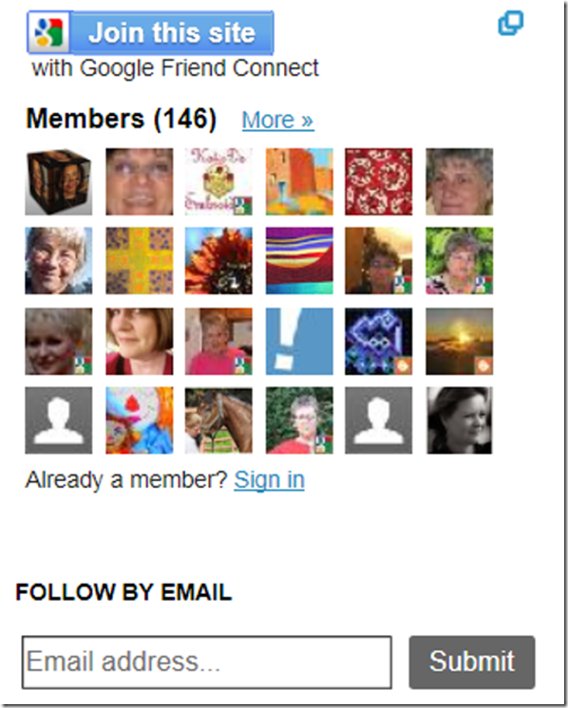The image size is (568, 708).
Task: Select the first gray default silhouette avatar
Action: 59,420
